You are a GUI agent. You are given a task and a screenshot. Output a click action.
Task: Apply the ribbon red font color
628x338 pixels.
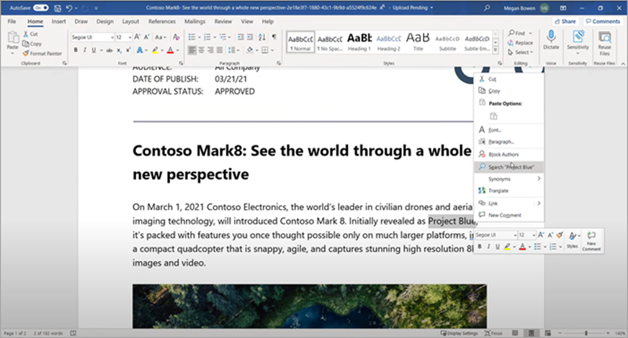[170, 50]
